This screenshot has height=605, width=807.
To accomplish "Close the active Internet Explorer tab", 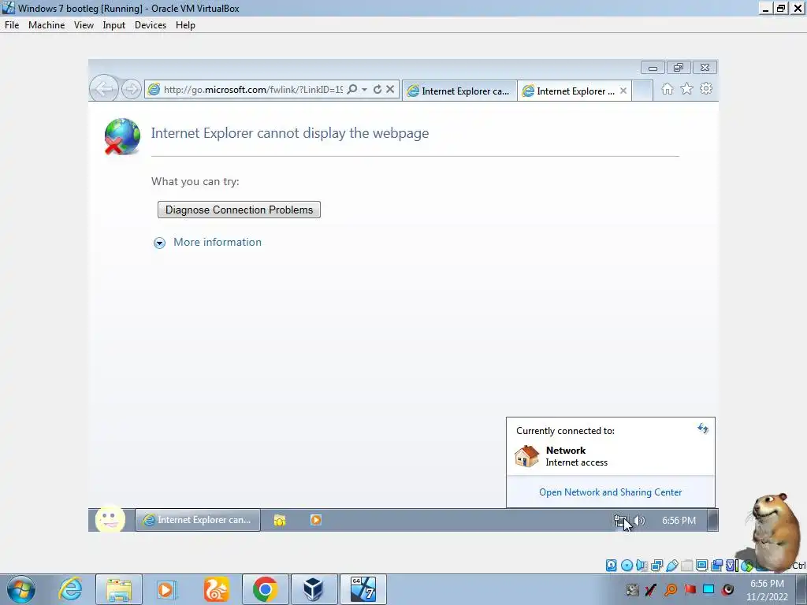I will [623, 91].
